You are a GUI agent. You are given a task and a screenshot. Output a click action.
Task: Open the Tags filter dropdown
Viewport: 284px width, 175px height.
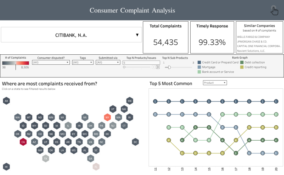(x=83, y=62)
